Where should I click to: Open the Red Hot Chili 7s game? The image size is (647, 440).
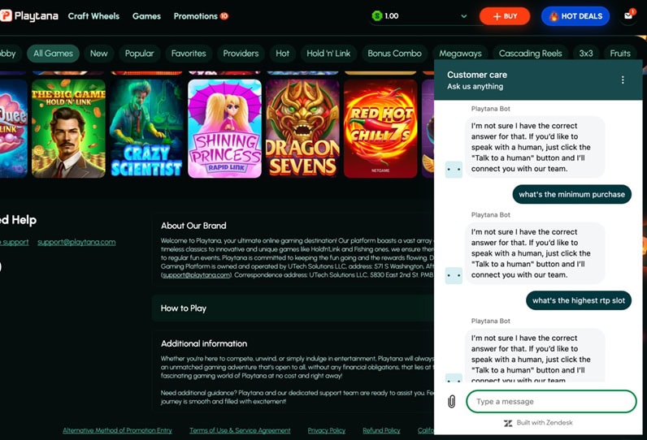[380, 128]
